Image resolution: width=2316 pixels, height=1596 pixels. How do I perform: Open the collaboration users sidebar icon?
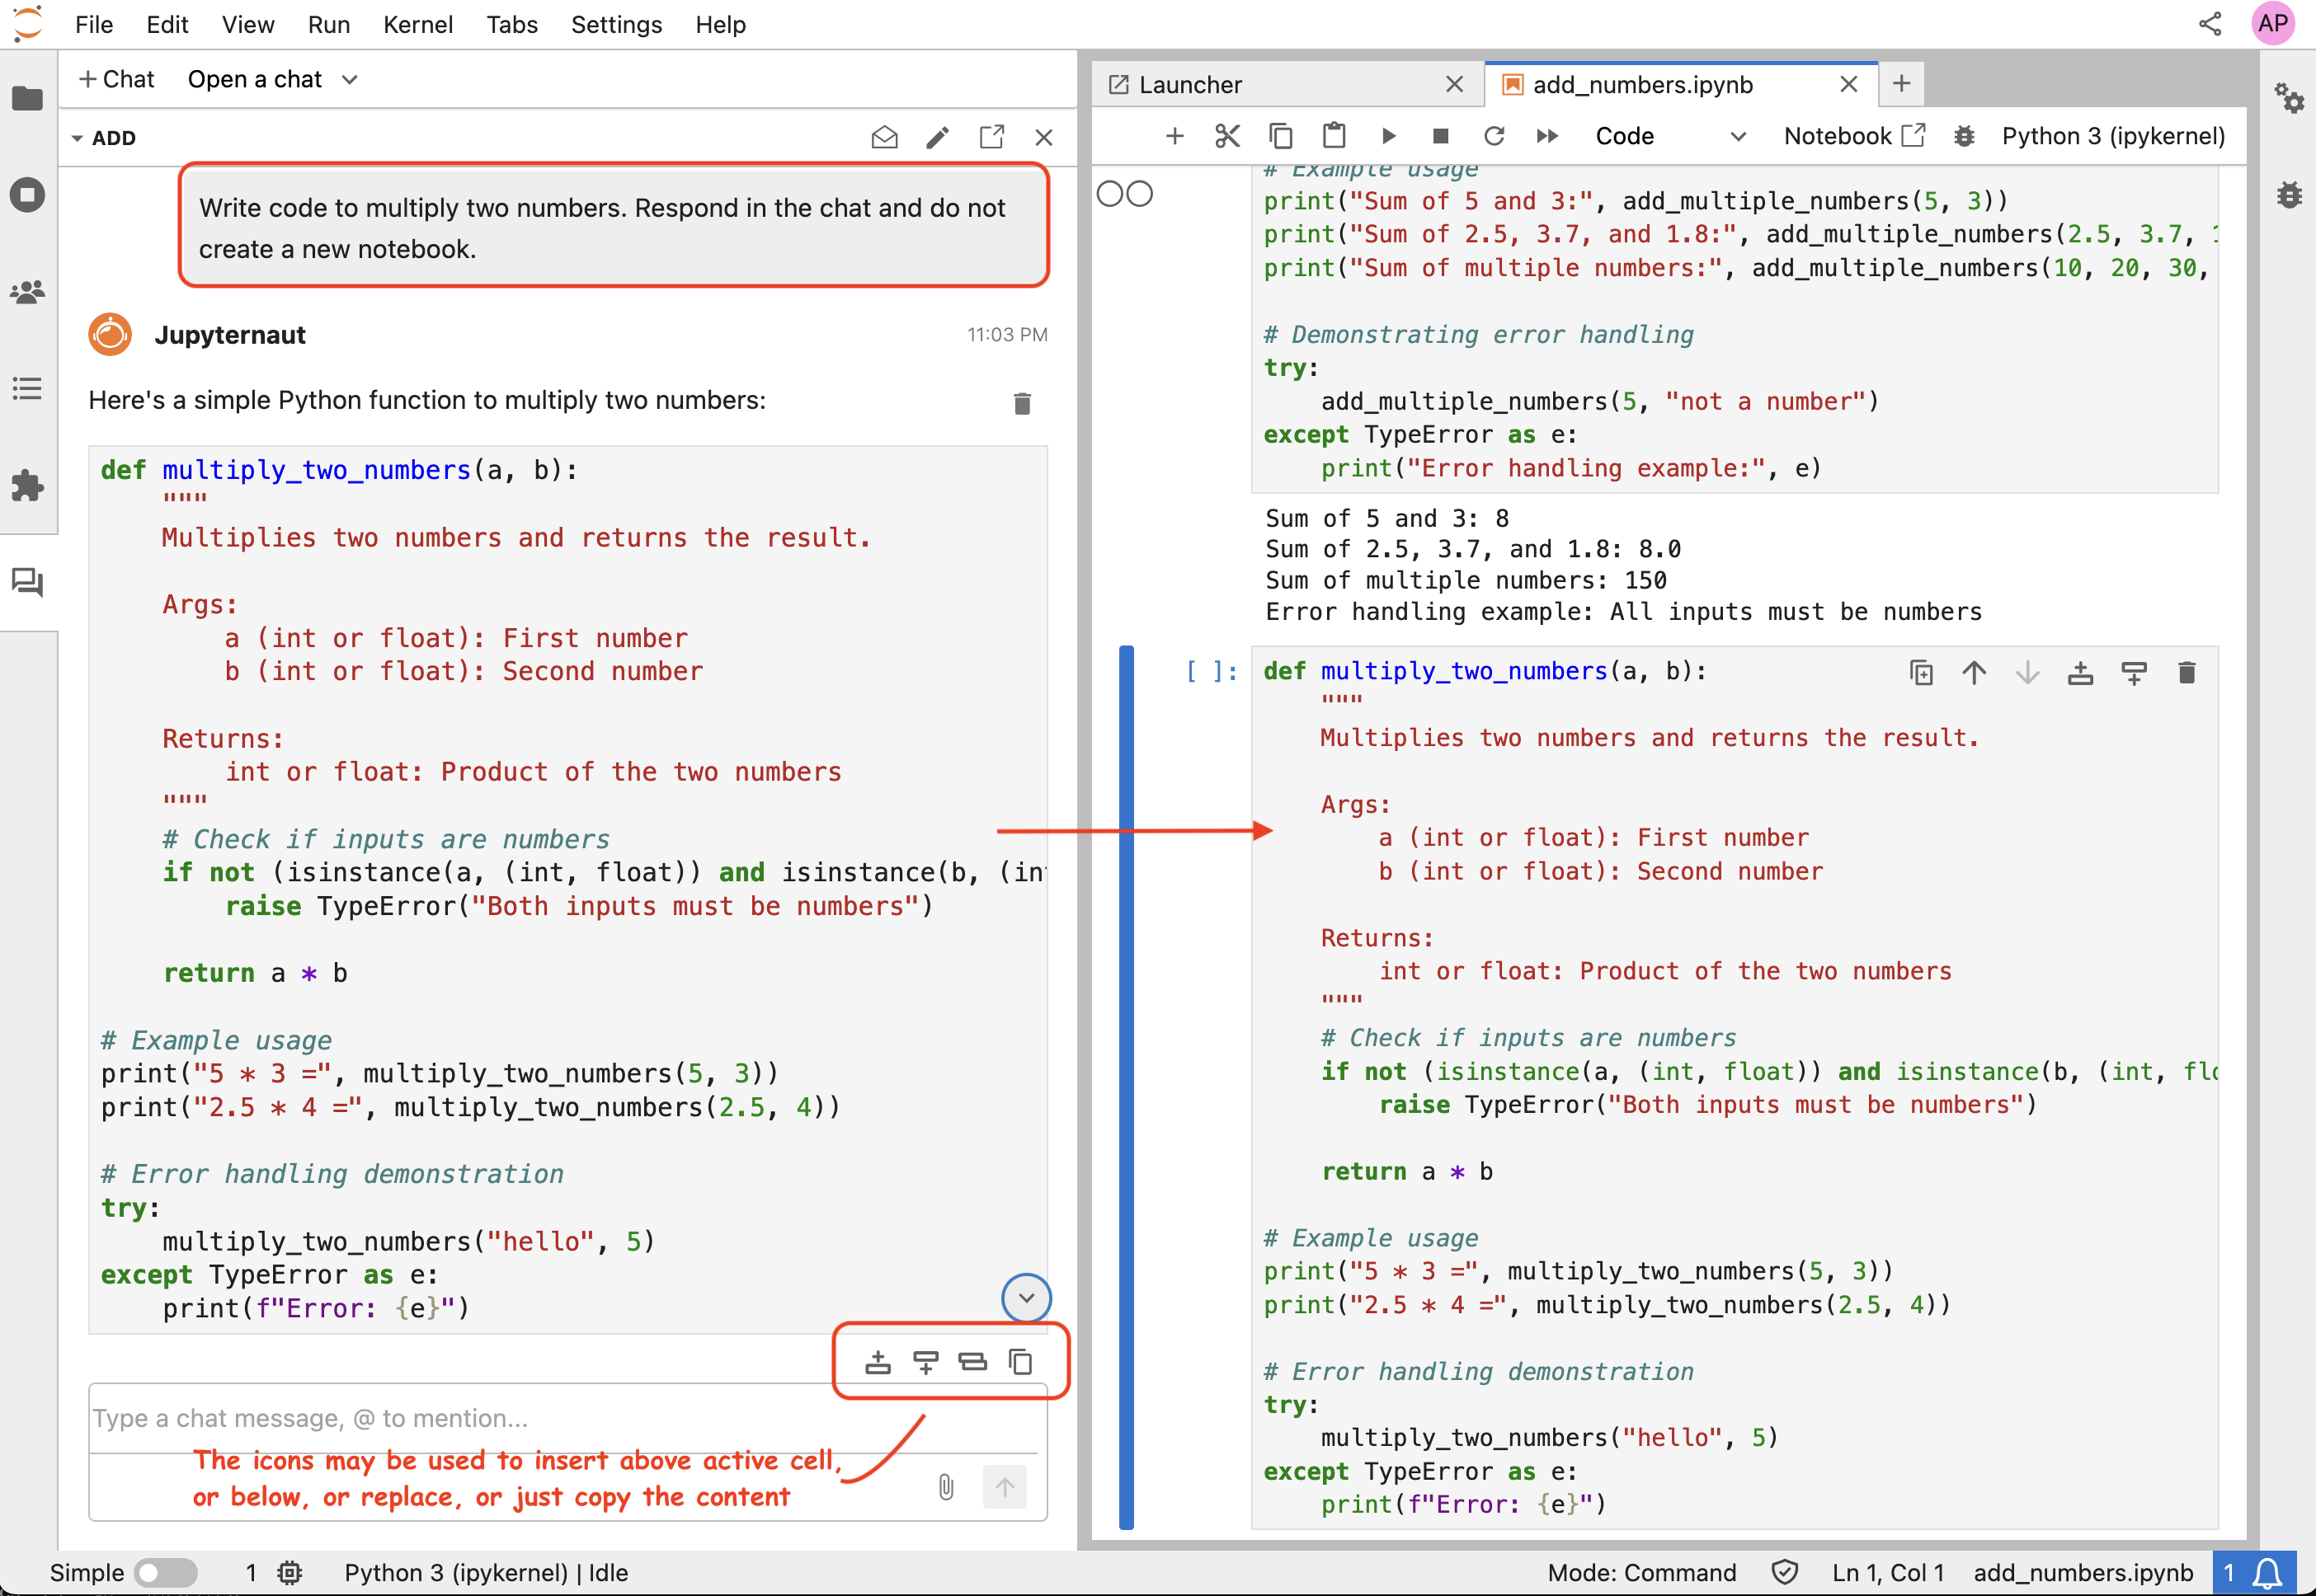[28, 292]
